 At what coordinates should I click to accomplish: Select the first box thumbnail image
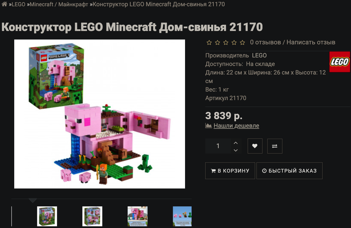[x=47, y=216]
